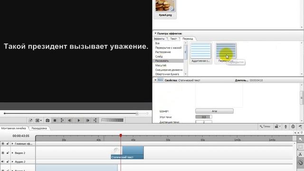
Task: Select the scissors cut tool
Action: pos(301,154)
